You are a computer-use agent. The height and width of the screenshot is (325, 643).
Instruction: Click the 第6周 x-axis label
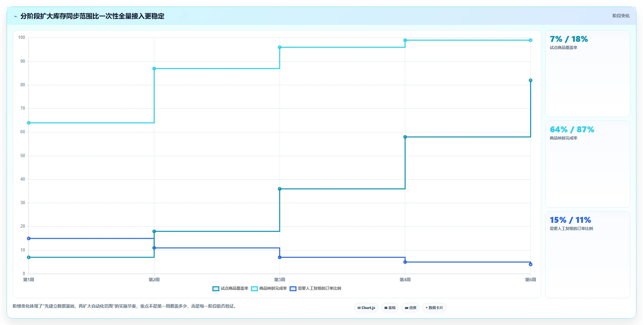click(530, 280)
